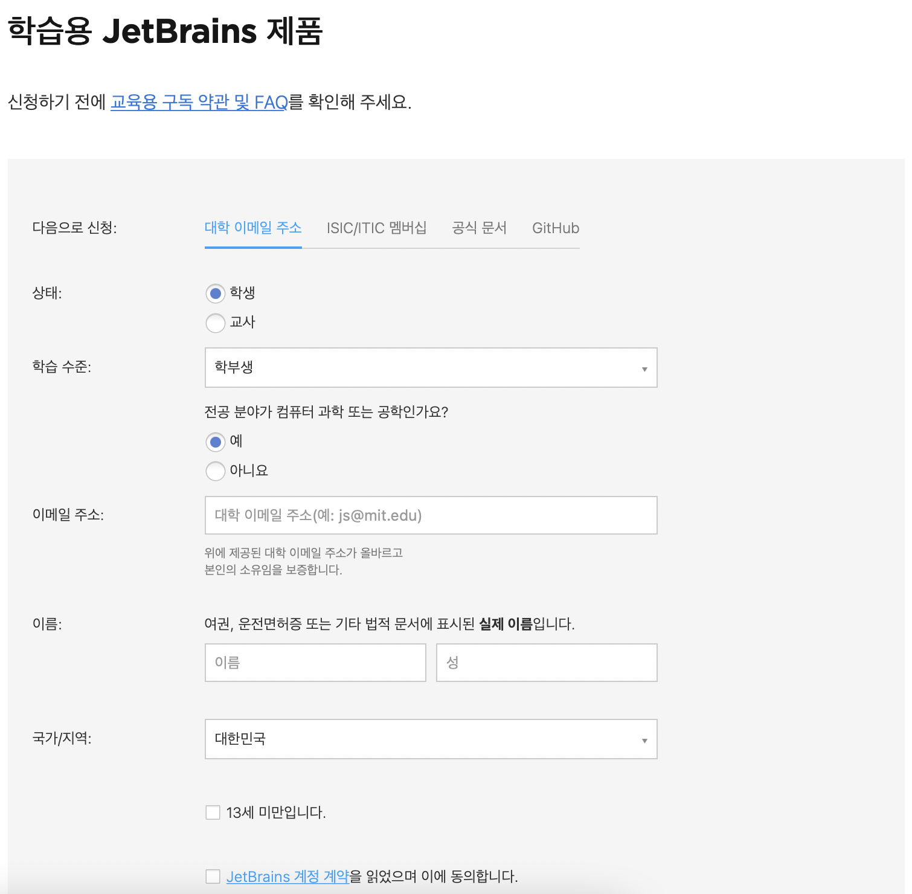The width and height of the screenshot is (912, 894).
Task: Select the 학생 radio button
Action: click(216, 294)
